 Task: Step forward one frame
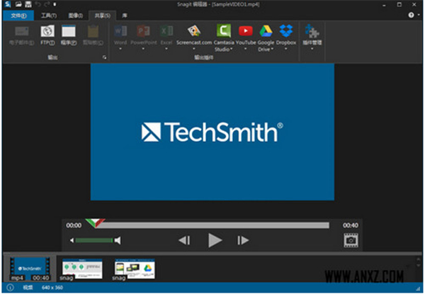(x=243, y=240)
